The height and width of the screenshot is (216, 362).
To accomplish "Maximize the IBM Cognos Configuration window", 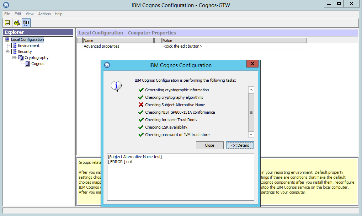I will tap(339, 4).
